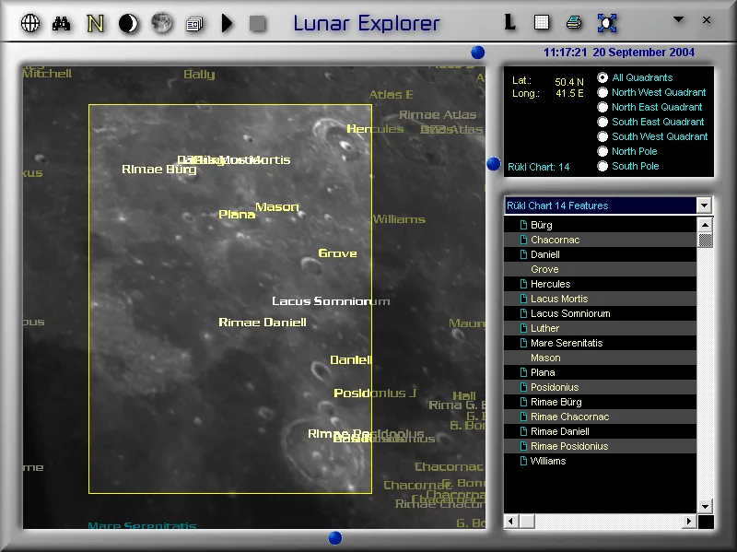
Task: Choose the South Pole view
Action: coord(602,166)
